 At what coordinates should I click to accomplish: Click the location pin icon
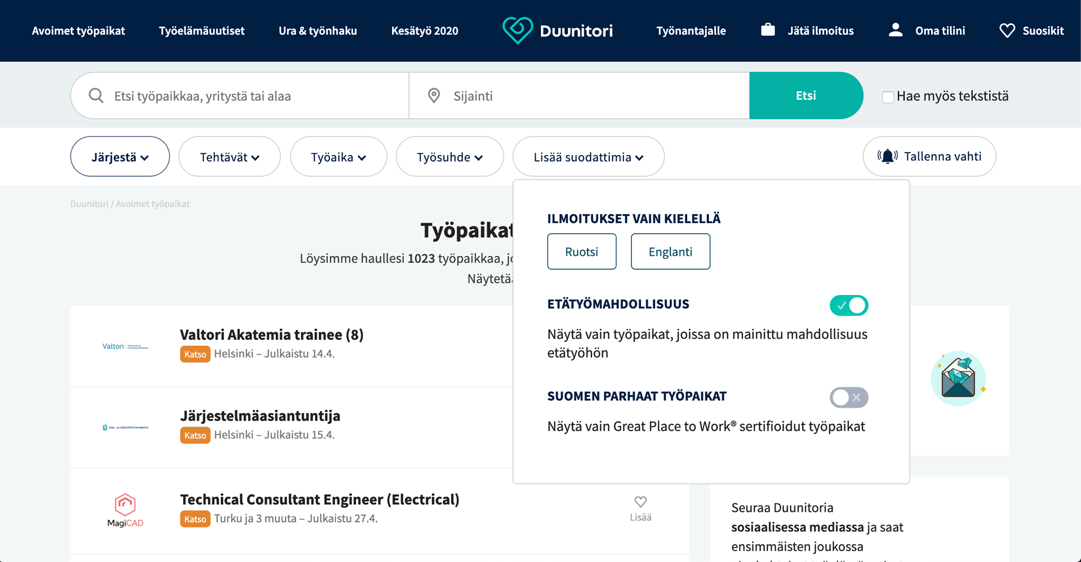tap(434, 96)
